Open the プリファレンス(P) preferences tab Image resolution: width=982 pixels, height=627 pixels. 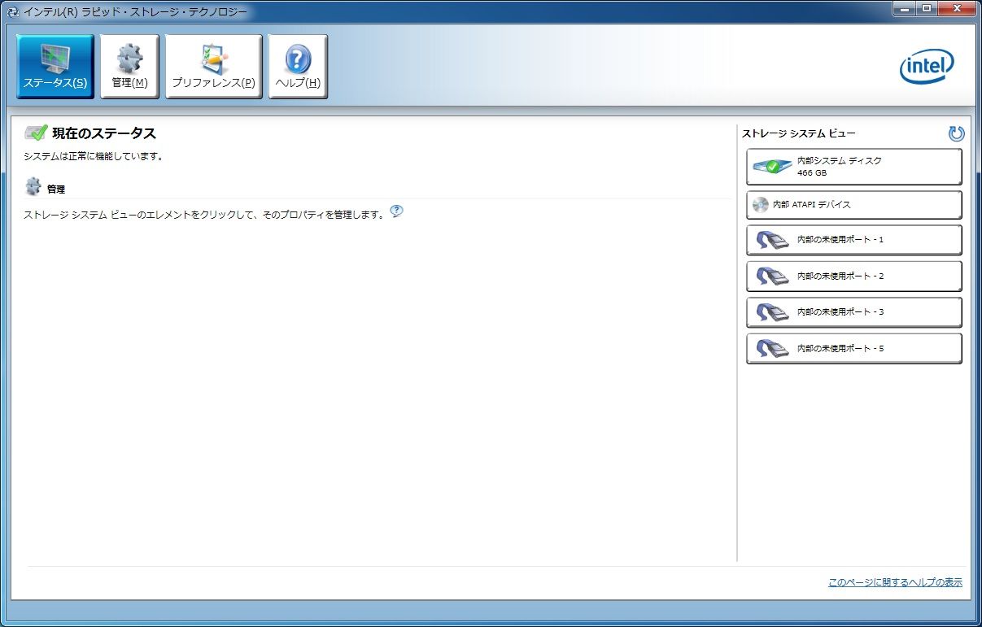pyautogui.click(x=214, y=67)
